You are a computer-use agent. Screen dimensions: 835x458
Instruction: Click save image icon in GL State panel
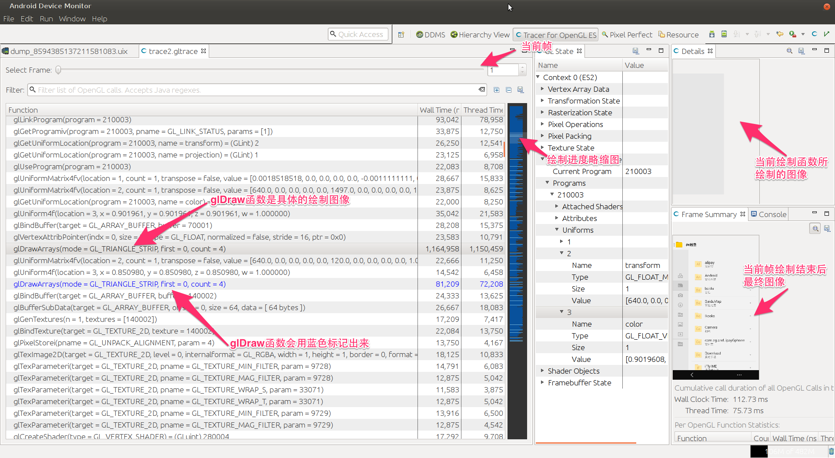pyautogui.click(x=635, y=51)
